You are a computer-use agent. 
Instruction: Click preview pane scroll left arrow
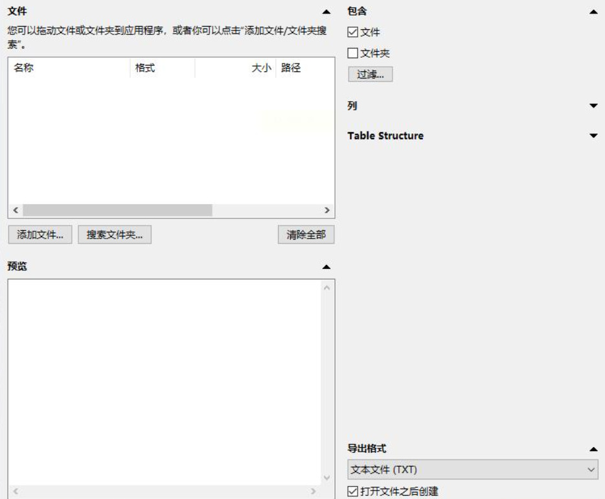pyautogui.click(x=16, y=491)
